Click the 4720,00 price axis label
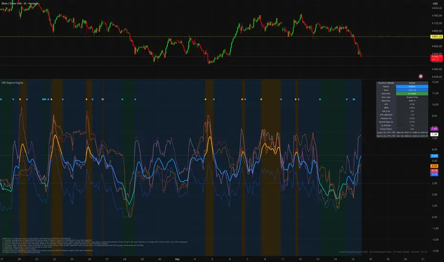 coord(437,23)
